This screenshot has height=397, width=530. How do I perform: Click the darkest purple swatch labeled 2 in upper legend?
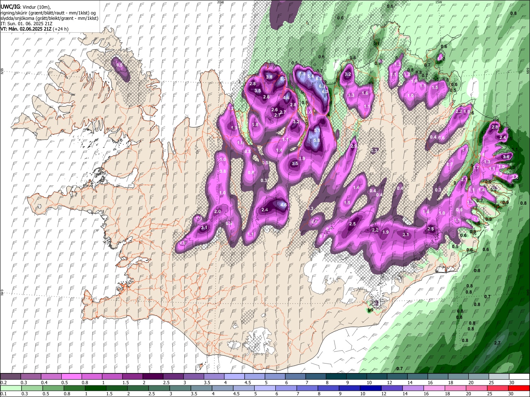(x=152, y=377)
